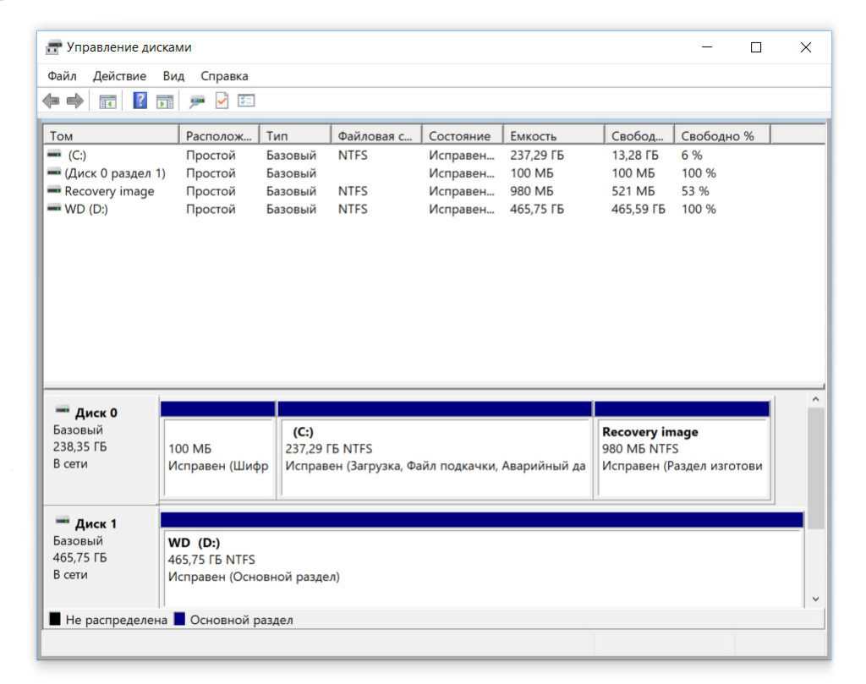Screen dimensions: 866x684
Task: Open the Действие menu
Action: pos(119,76)
